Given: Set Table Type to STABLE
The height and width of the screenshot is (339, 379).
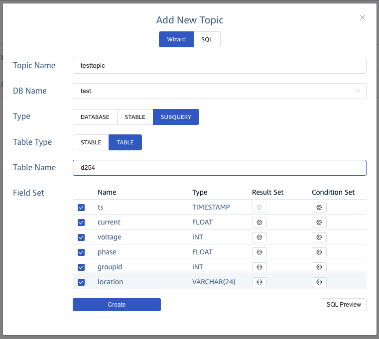Looking at the screenshot, I should [x=91, y=142].
